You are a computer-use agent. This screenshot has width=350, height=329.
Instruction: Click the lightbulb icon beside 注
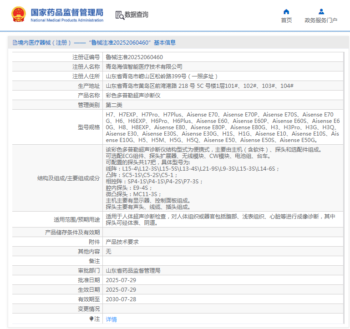(91, 319)
